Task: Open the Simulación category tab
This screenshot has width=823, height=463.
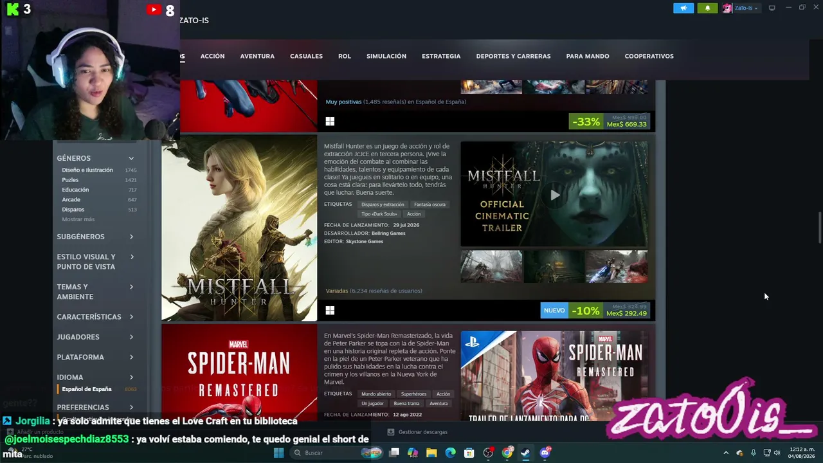Action: (386, 56)
